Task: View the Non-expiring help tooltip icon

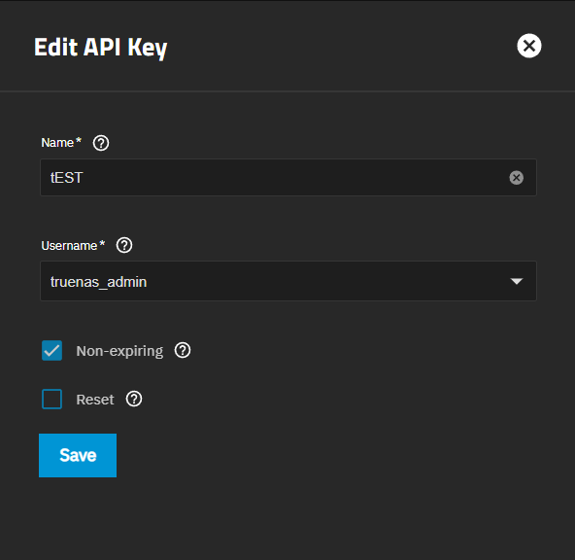Action: 183,350
